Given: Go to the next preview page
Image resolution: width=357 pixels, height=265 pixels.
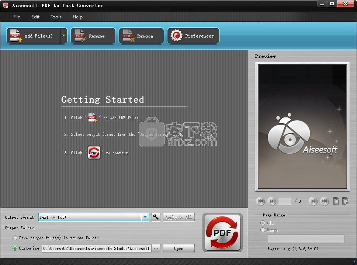Looking at the screenshot, I should tap(313, 201).
